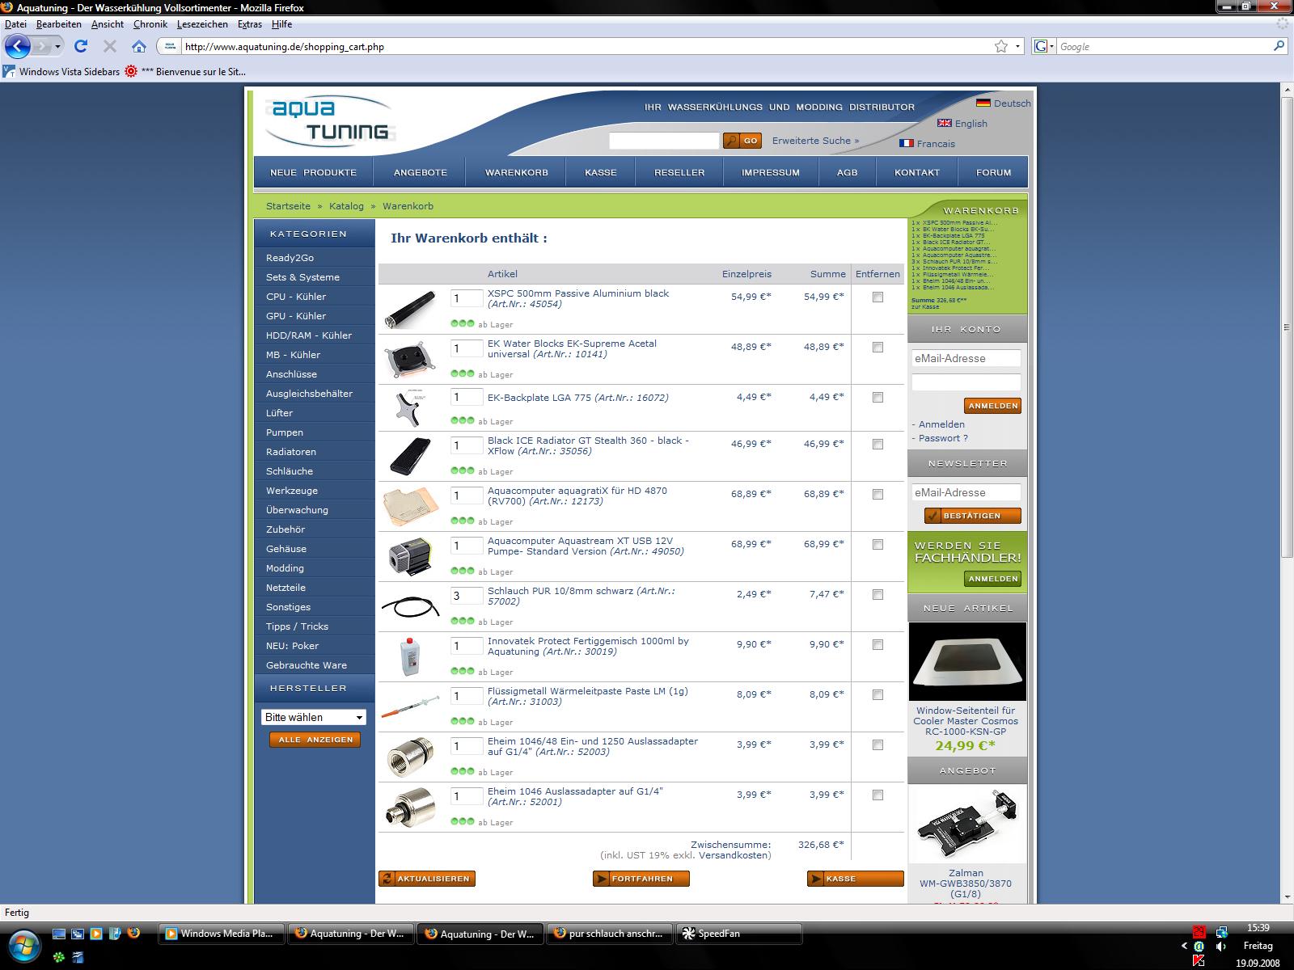Click quantity field for Schlauch PUR
Viewport: 1294px width, 970px height.
(x=467, y=596)
